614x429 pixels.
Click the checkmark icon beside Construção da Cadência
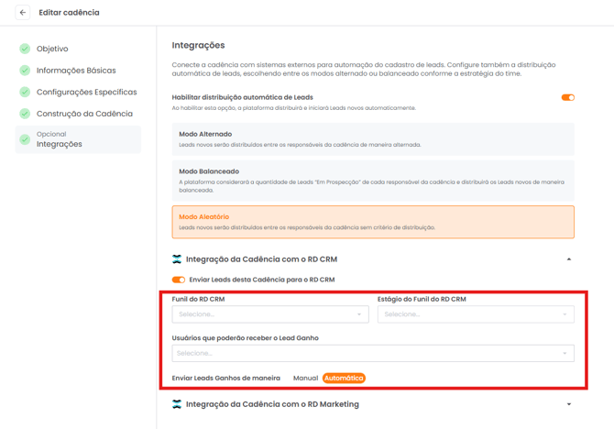(25, 114)
